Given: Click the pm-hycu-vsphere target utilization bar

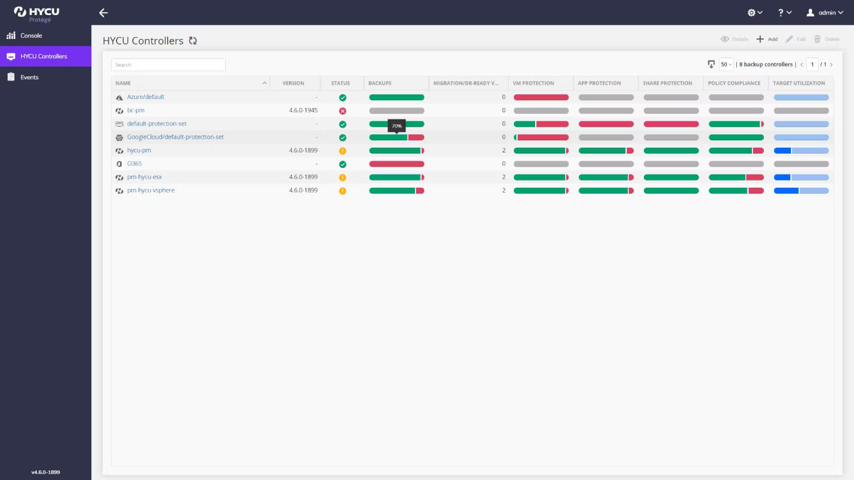Looking at the screenshot, I should (x=801, y=191).
